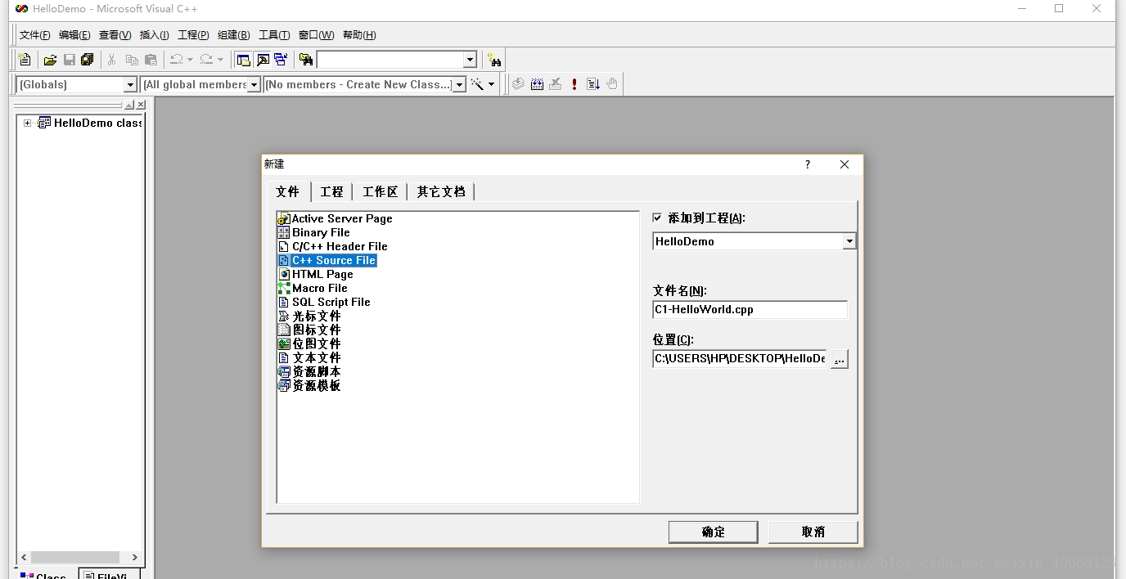
Task: Click the 取消 button
Action: point(813,532)
